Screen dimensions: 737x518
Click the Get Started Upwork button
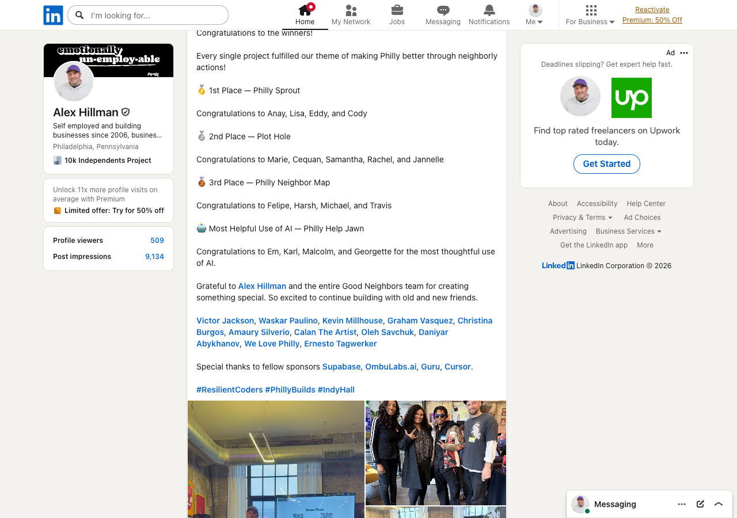606,164
